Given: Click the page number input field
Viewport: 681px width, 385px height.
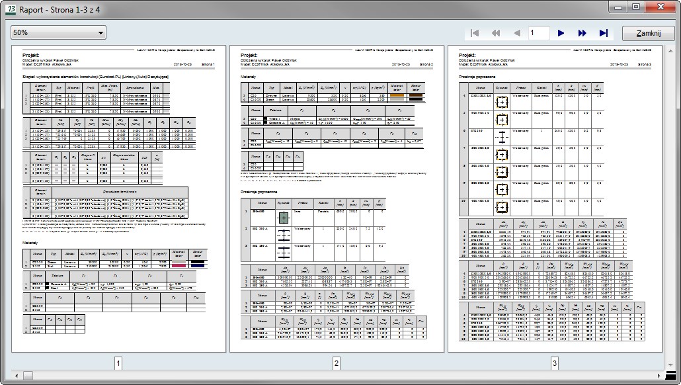Looking at the screenshot, I should pyautogui.click(x=538, y=33).
